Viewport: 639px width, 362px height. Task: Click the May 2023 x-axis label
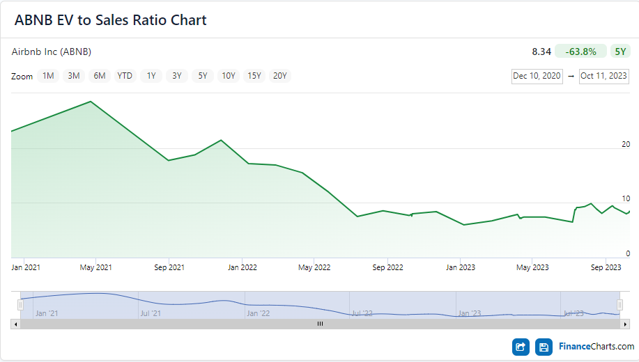532,267
